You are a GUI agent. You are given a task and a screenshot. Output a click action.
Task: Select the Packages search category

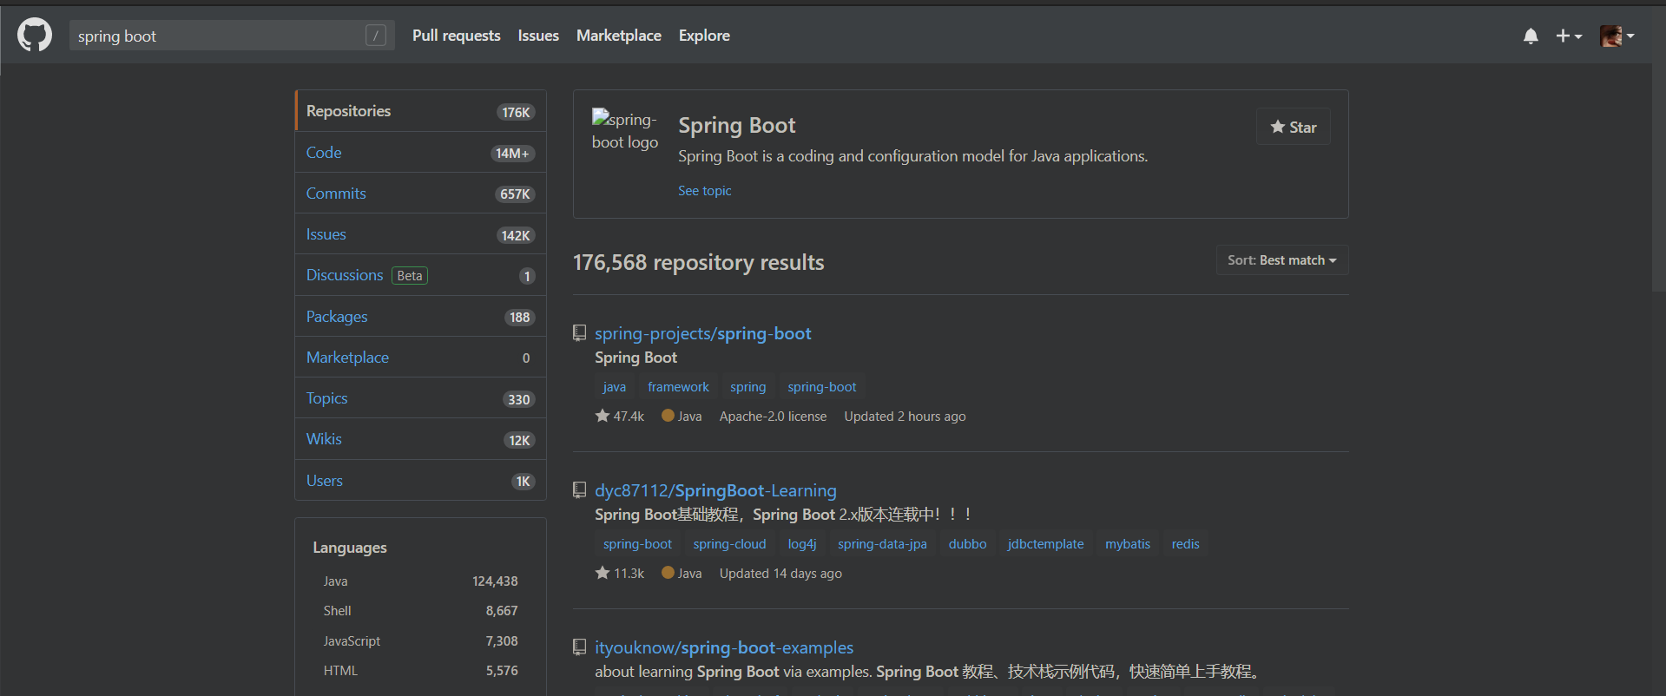click(x=421, y=317)
